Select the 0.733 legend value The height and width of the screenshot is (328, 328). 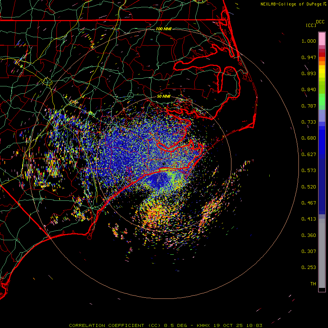[x=309, y=122]
